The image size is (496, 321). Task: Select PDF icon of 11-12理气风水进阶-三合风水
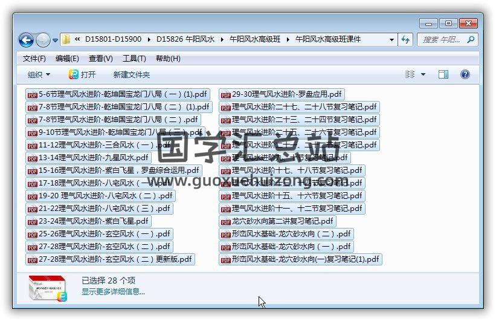coord(32,146)
